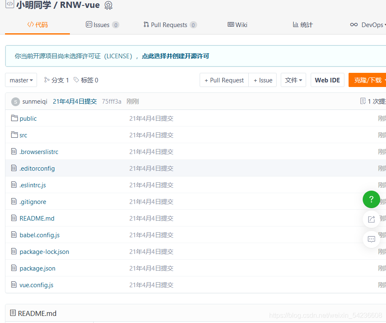Click the file icon beside babel.config.js

tap(14, 235)
